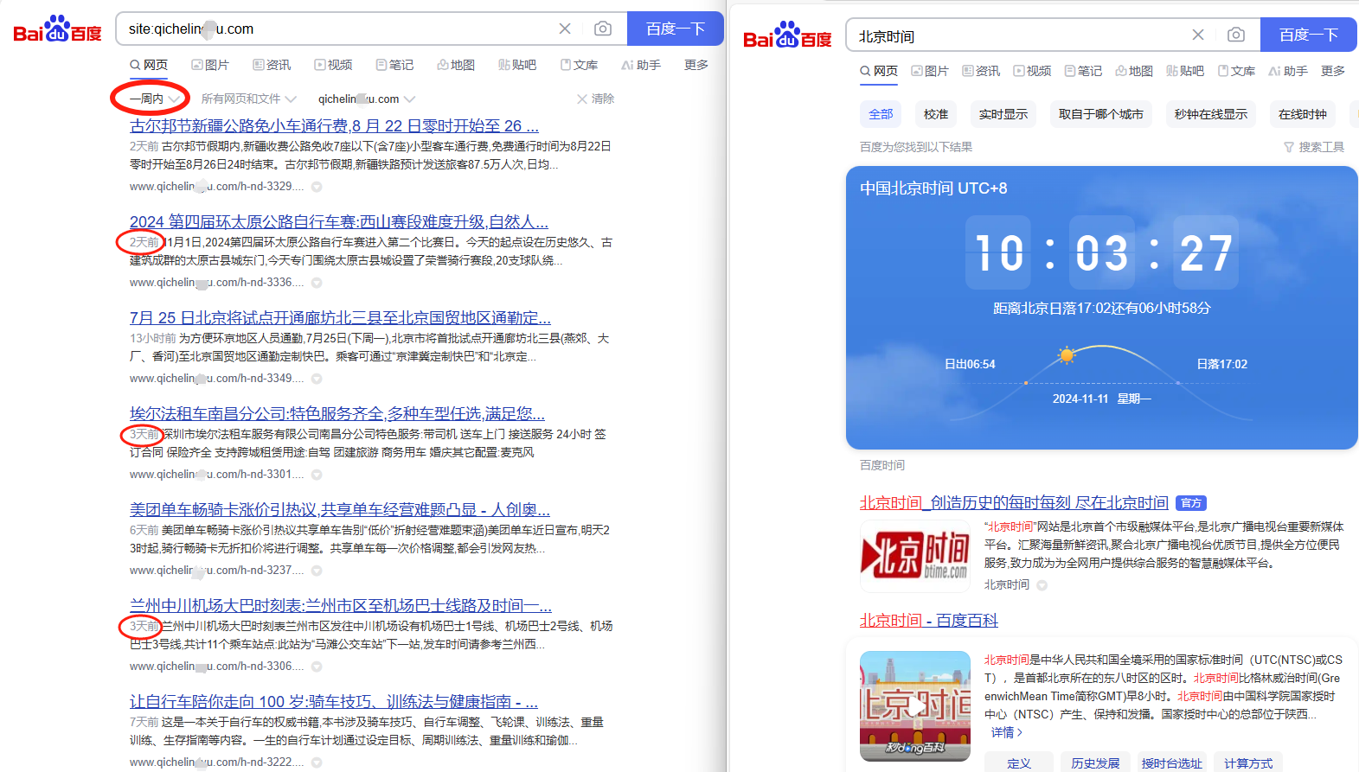This screenshot has width=1359, height=772.
Task: Click info icon after h-nd-3301 URL
Action: 317,475
